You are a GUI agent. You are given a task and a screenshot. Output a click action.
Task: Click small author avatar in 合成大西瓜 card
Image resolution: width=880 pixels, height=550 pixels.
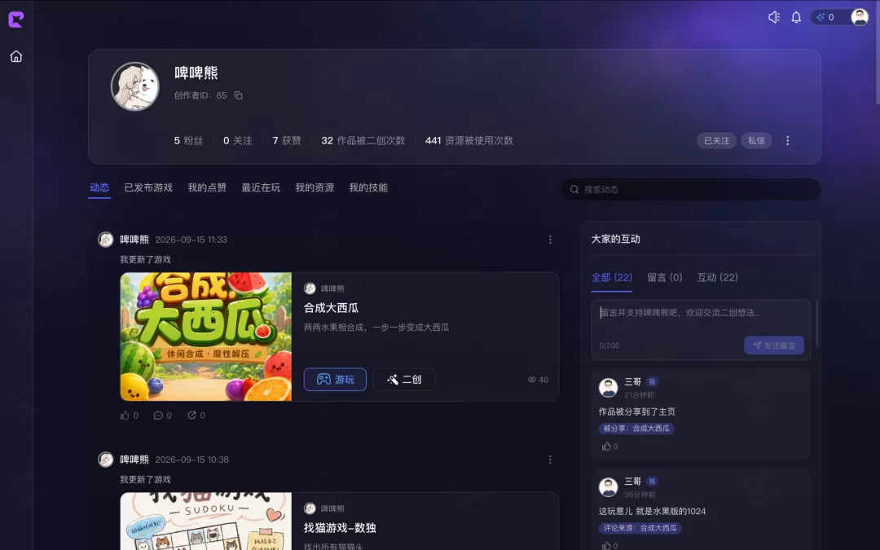coord(310,288)
